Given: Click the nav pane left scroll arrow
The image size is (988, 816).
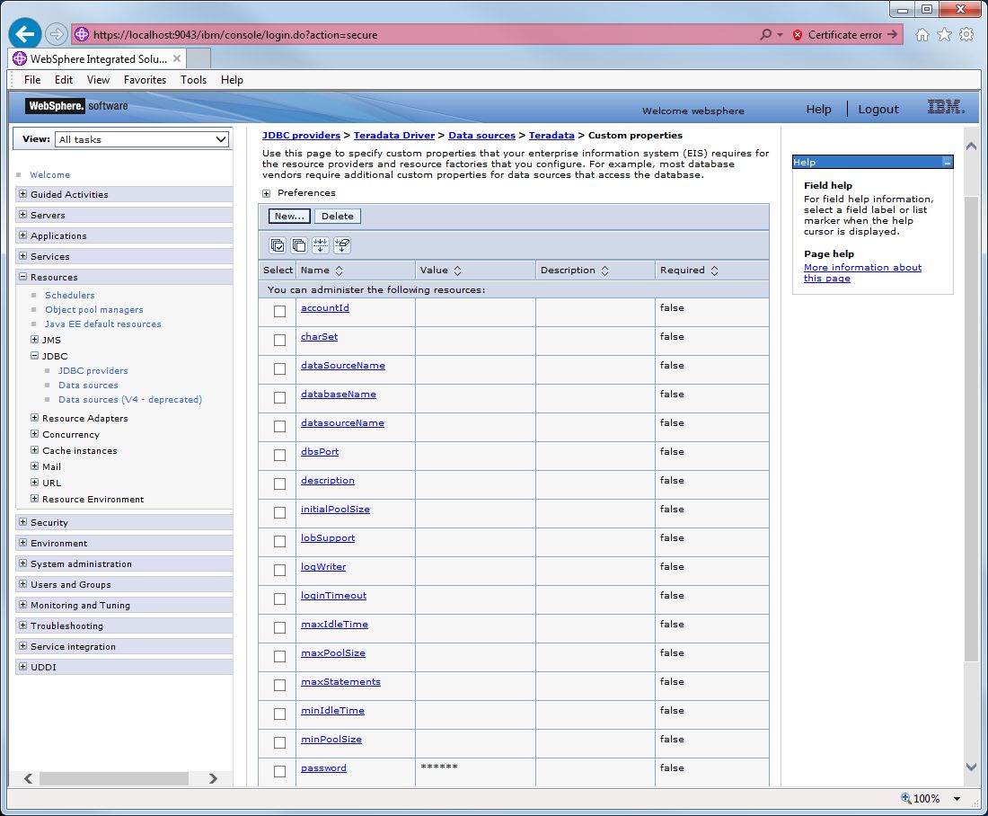Looking at the screenshot, I should point(29,779).
